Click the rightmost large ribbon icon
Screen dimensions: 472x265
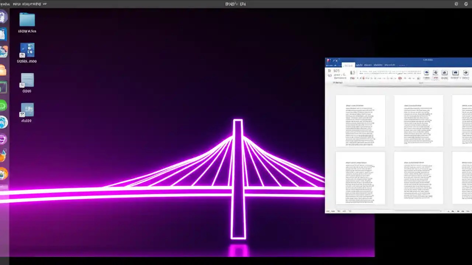(465, 73)
